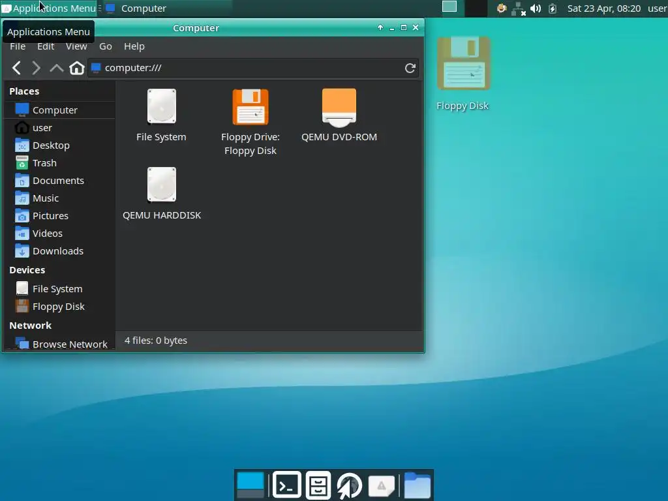
Task: Reload the current folder view
Action: [410, 68]
